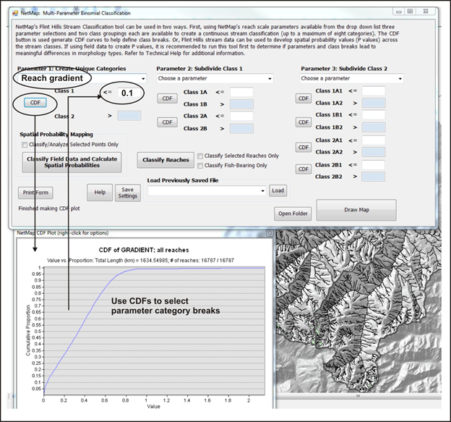The image size is (451, 422).
Task: Check Classify Selected Reaches Only
Action: pos(200,156)
